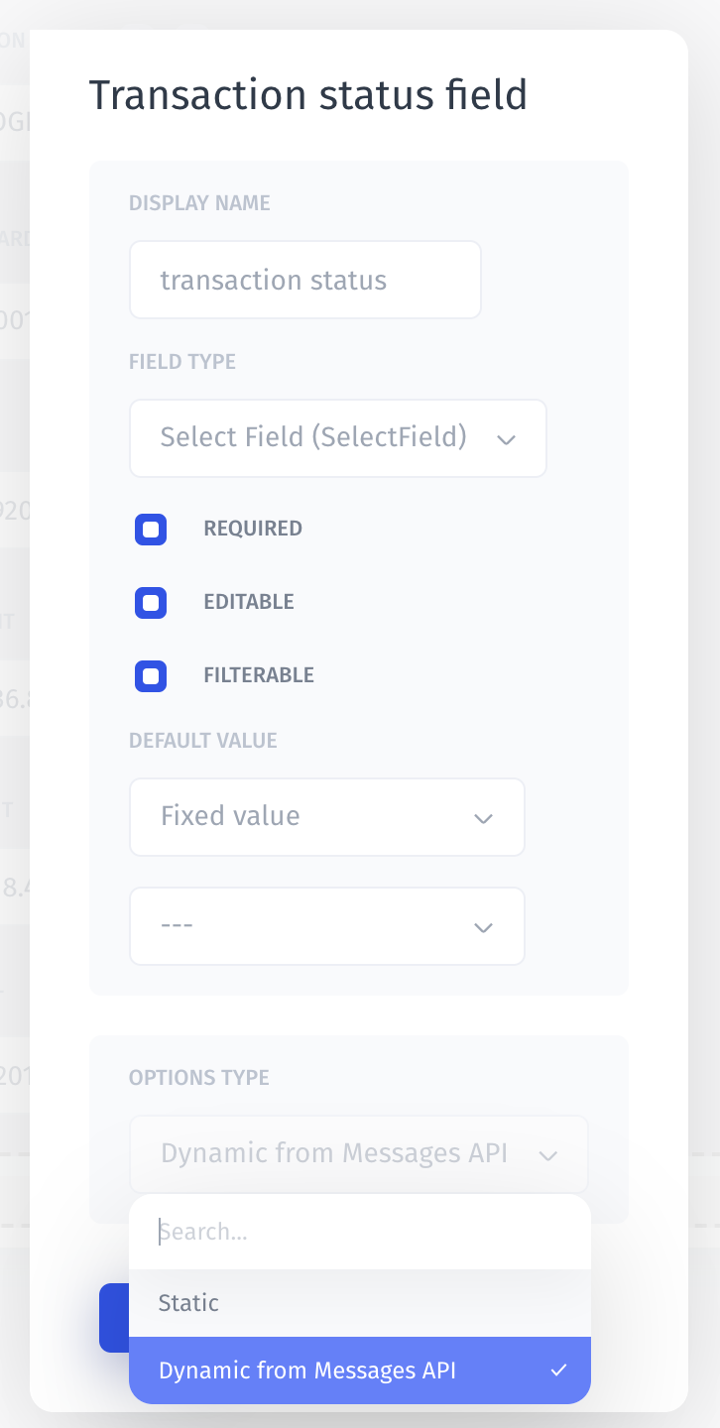The width and height of the screenshot is (720, 1428).
Task: Toggle the Required checkbox
Action: (151, 530)
